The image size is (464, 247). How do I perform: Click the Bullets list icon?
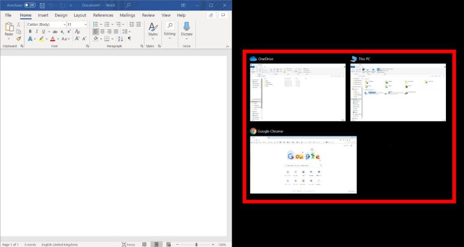(x=96, y=24)
